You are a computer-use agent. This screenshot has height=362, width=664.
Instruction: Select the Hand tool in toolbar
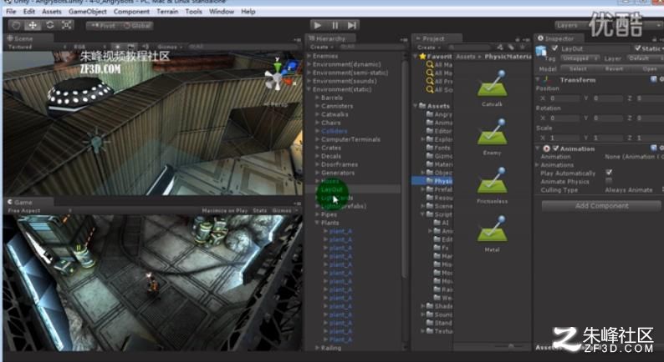(x=16, y=25)
